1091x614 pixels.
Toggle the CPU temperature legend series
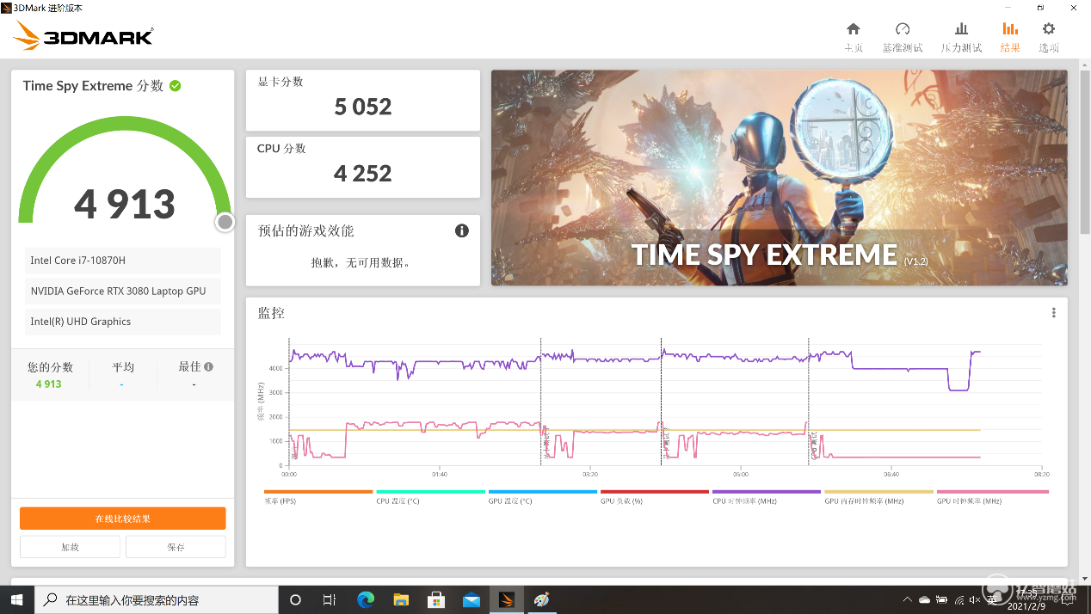tap(430, 496)
